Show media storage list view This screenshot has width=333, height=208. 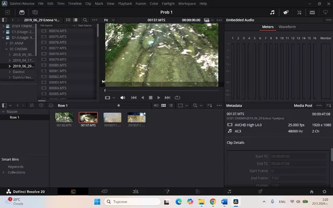click(75, 20)
